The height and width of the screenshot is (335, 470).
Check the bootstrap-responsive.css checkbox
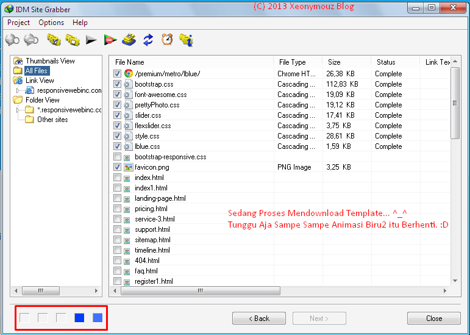(117, 157)
